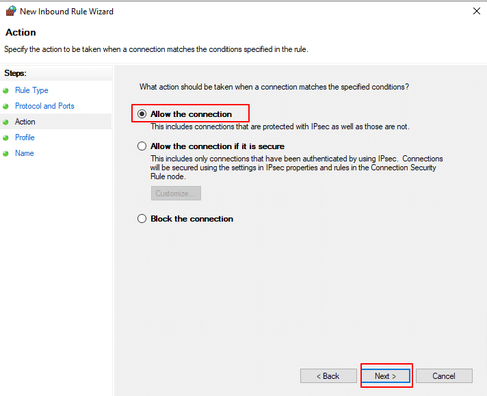Close the New Inbound Rule Wizard window
Viewport: 487px width, 396px height.
point(476,11)
